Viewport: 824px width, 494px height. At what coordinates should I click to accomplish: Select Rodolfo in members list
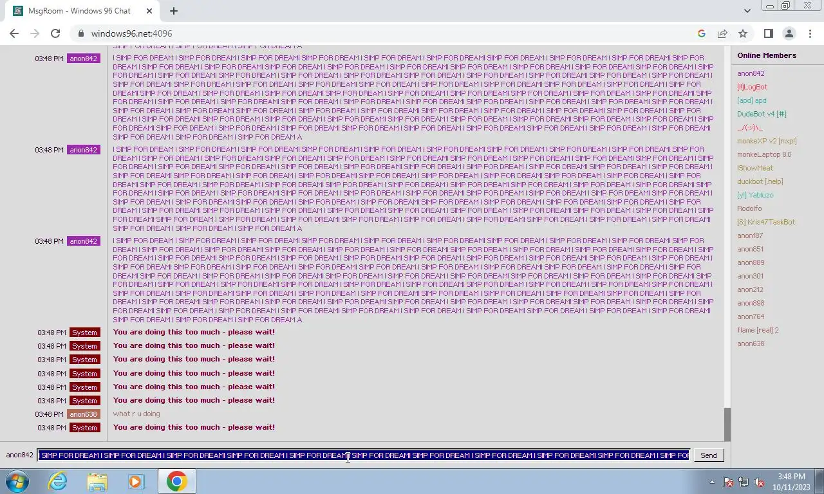tap(749, 208)
